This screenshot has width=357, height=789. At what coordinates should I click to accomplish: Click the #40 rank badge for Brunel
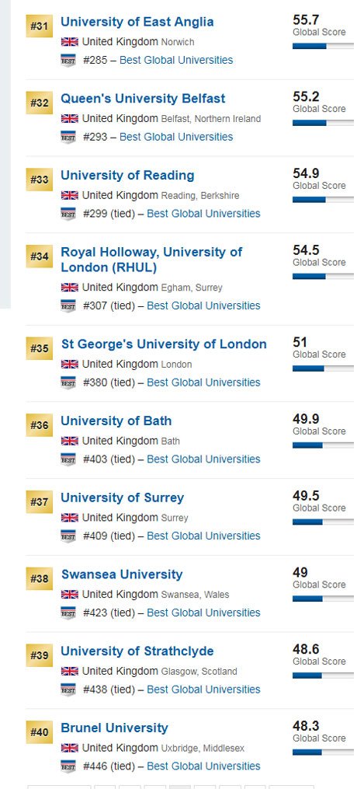[x=39, y=732]
